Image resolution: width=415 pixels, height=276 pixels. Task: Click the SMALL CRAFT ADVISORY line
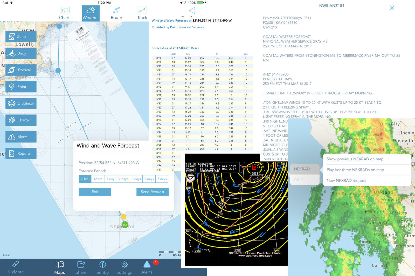pos(319,93)
